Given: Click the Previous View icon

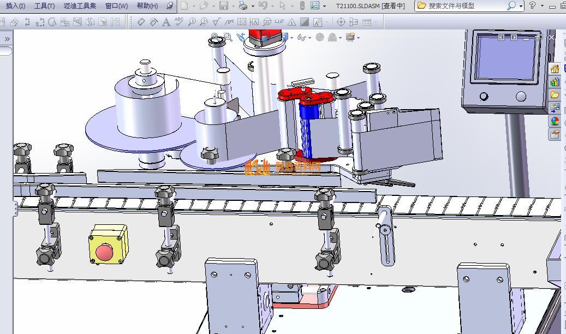Looking at the screenshot, I should click(x=241, y=38).
